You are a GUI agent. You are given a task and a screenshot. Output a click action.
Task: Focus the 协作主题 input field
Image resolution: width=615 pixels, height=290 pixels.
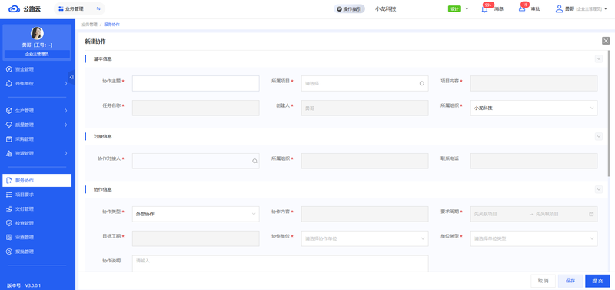click(x=196, y=83)
